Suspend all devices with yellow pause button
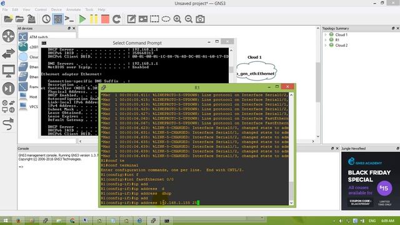This screenshot has height=225, width=400. tap(94, 19)
